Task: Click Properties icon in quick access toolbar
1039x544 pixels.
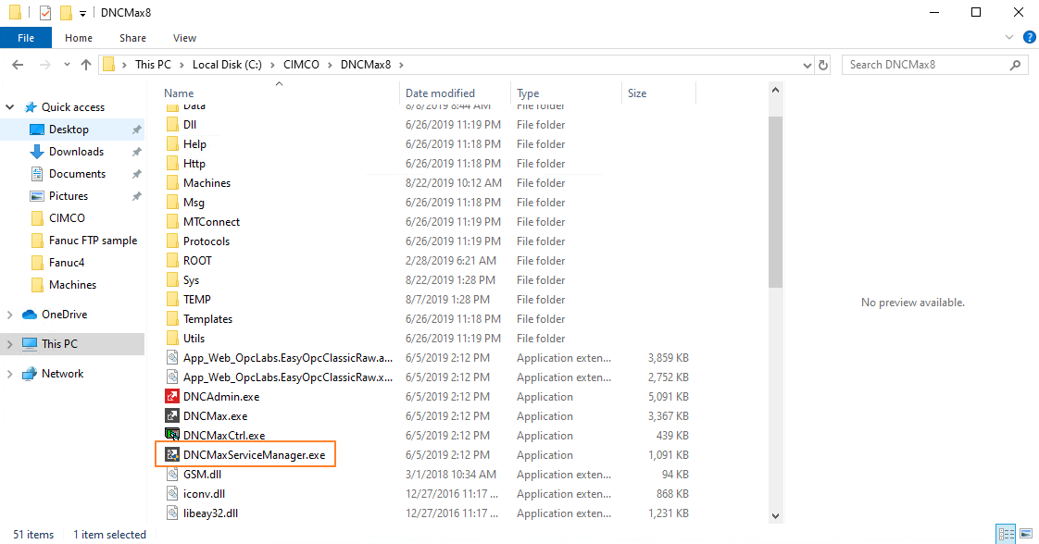Action: 45,13
